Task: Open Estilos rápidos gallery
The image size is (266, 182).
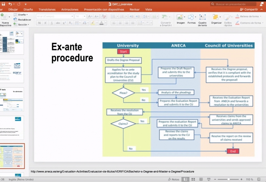Action: [228, 20]
